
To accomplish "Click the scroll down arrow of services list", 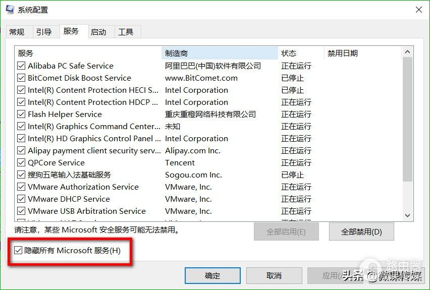I will 407,215.
